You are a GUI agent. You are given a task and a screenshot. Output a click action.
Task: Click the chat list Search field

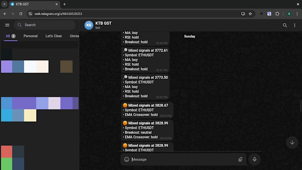click(x=45, y=25)
